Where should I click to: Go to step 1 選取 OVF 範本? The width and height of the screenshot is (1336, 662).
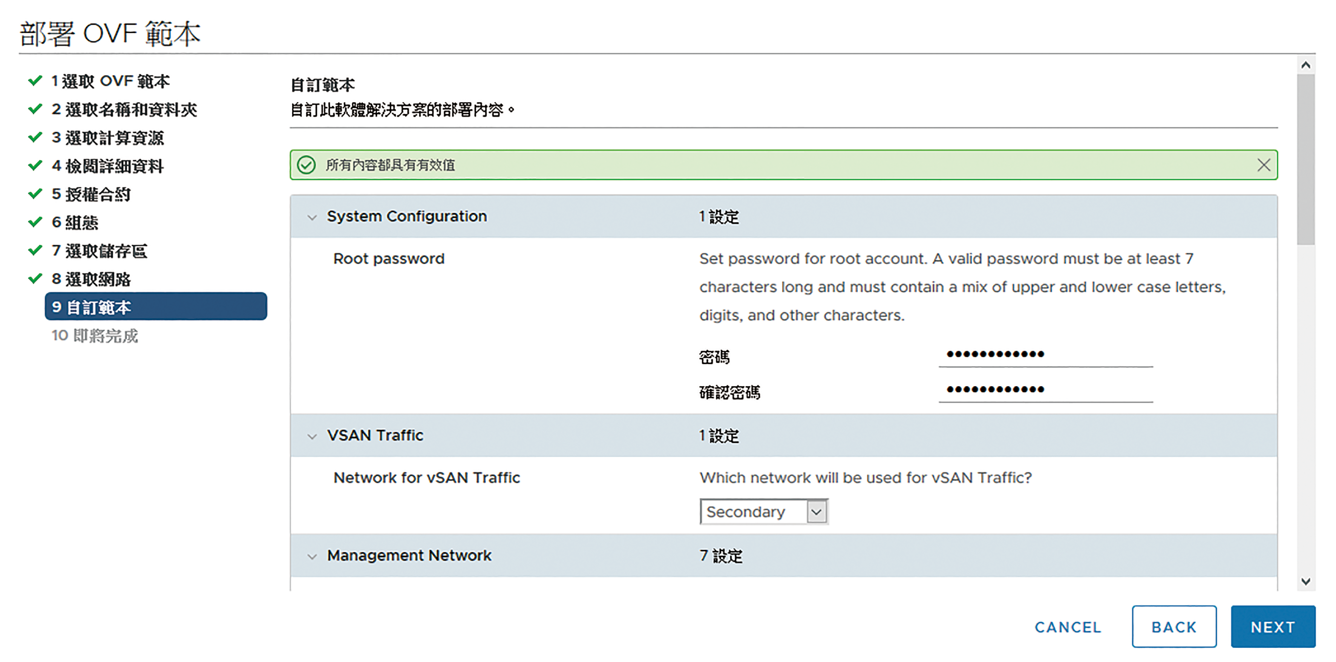pos(110,81)
